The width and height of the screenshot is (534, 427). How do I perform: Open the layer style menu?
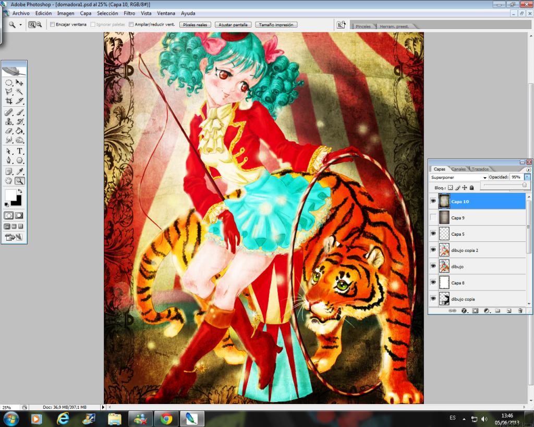click(x=464, y=311)
